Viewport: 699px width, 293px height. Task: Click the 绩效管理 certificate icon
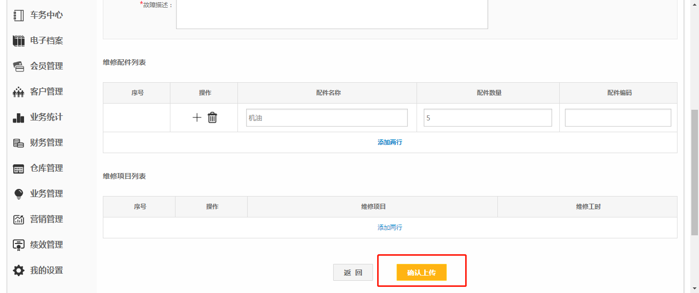click(18, 245)
